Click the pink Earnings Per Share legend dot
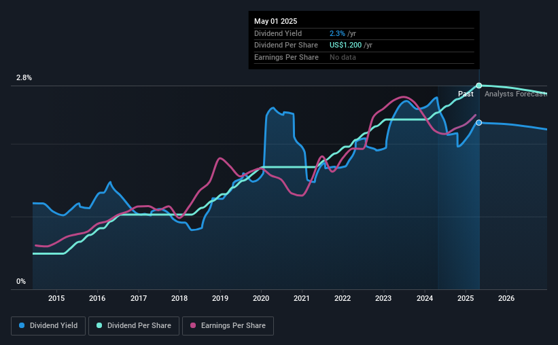 pyautogui.click(x=193, y=325)
